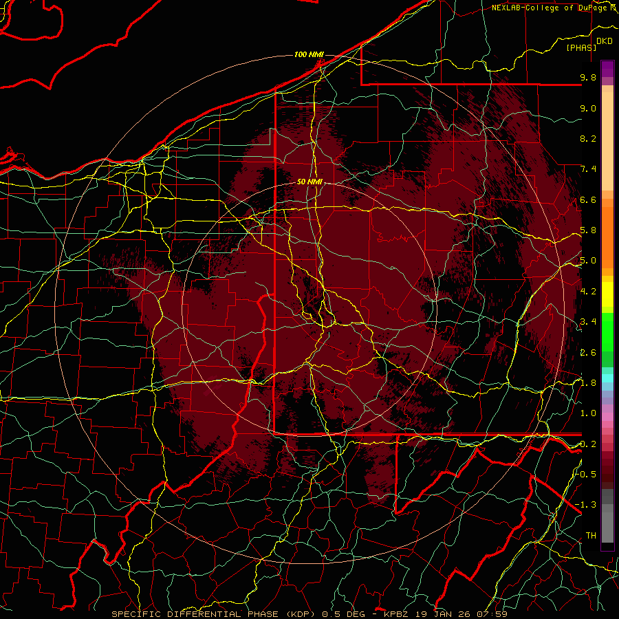The width and height of the screenshot is (619, 619).
Task: Click the 07:59 timestamp
Action: [x=494, y=614]
